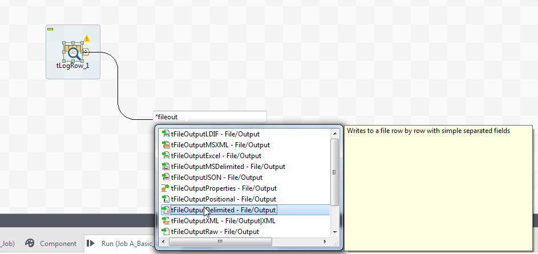538x254 pixels.
Task: Click the tFileOutputExcel icon
Action: tap(166, 156)
